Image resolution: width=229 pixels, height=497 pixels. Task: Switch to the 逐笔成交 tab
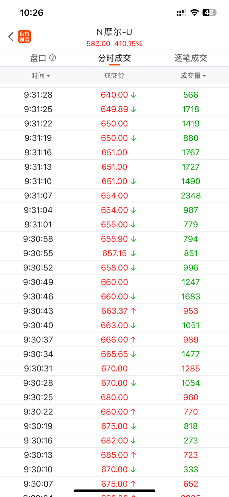(x=191, y=58)
